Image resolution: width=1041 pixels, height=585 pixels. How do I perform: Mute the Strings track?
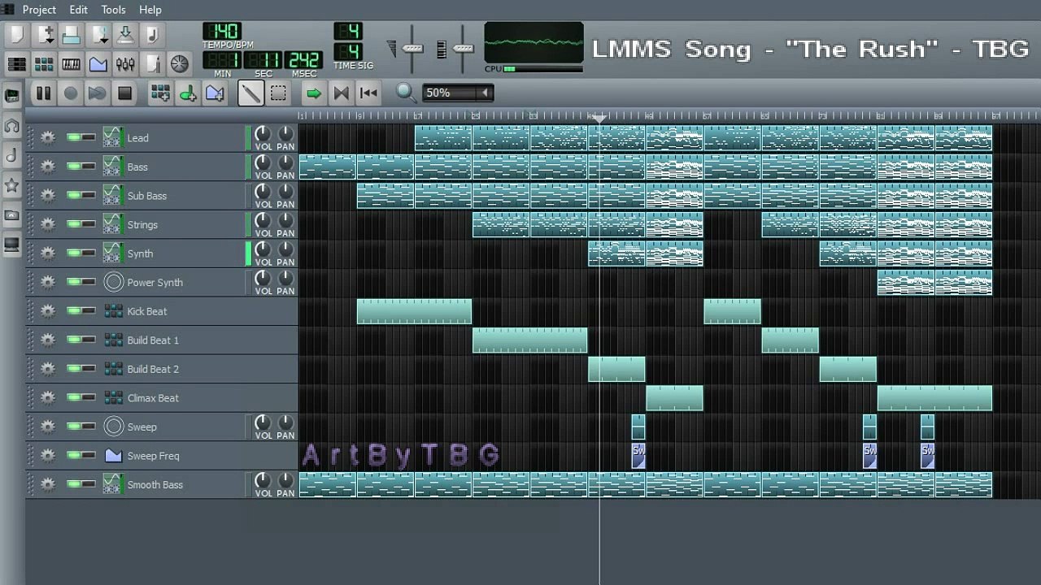coord(74,224)
